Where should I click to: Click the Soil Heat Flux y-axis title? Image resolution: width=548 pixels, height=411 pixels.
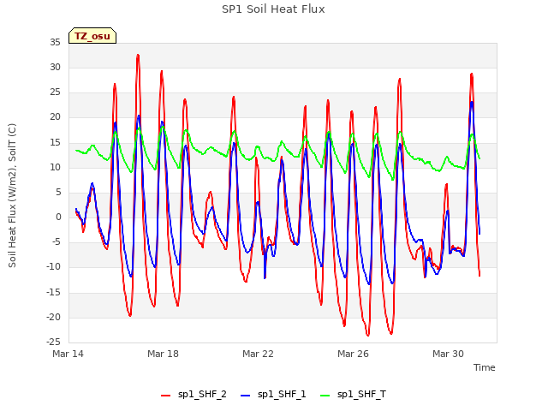12,196
